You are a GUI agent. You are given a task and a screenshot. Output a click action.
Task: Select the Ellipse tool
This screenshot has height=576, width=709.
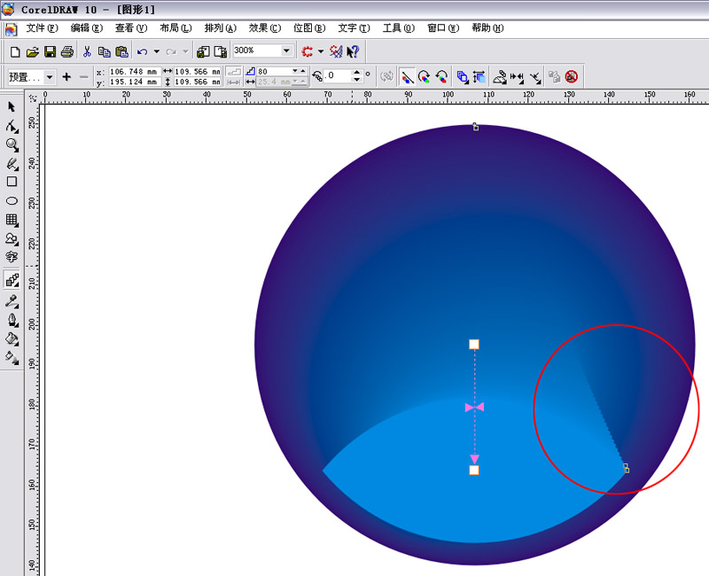[x=12, y=201]
